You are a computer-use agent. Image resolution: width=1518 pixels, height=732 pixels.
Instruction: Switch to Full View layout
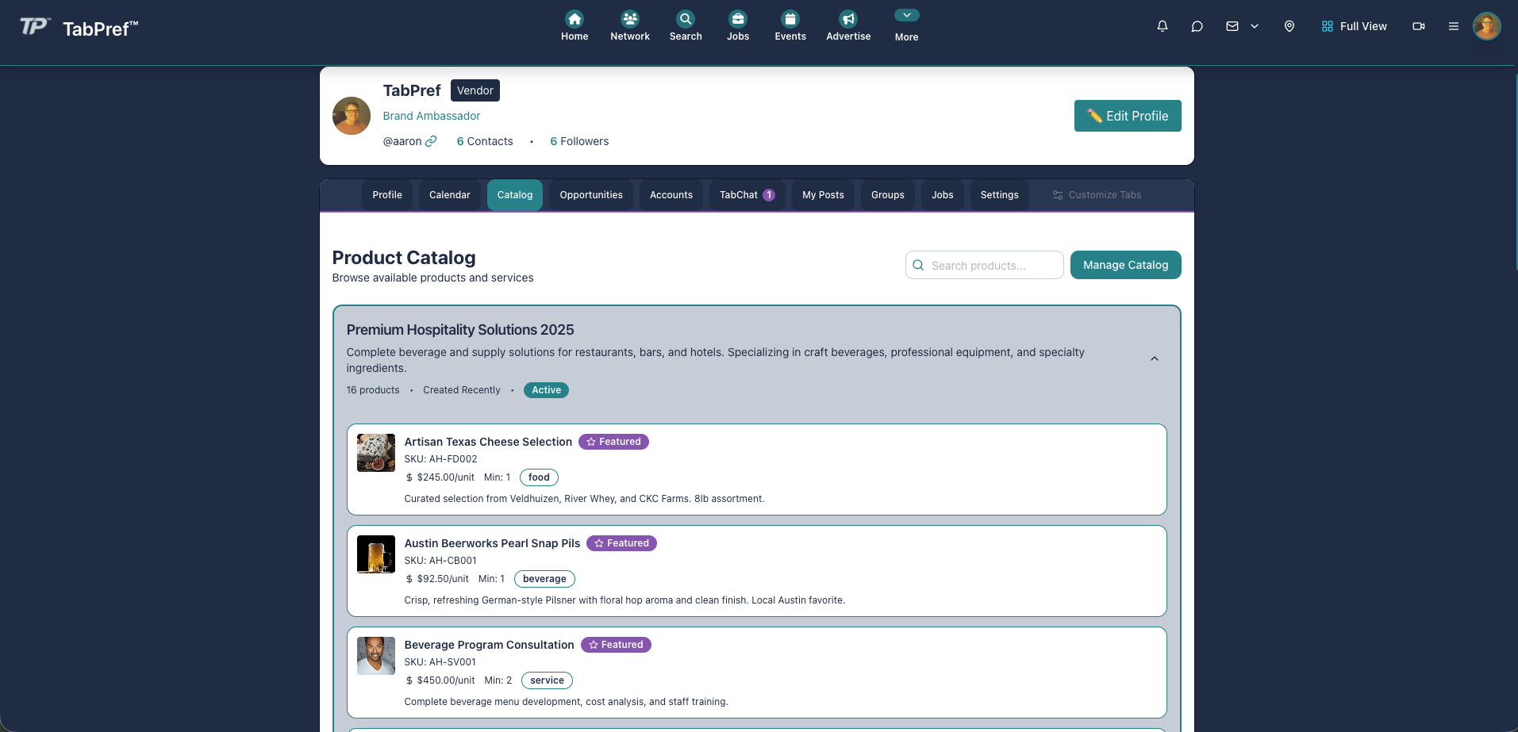pos(1355,26)
